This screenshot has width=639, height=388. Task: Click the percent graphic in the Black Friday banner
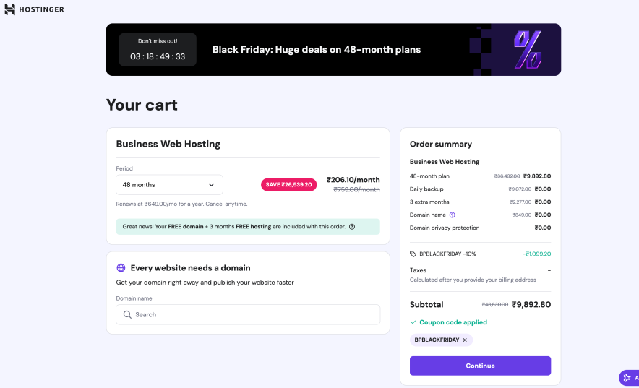coord(527,49)
